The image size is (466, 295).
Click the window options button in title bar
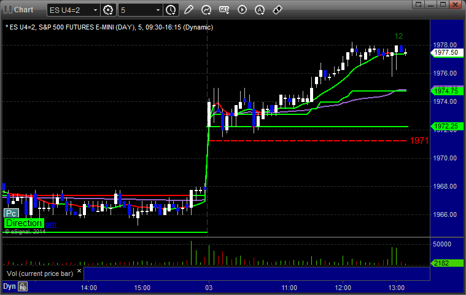[419, 4]
